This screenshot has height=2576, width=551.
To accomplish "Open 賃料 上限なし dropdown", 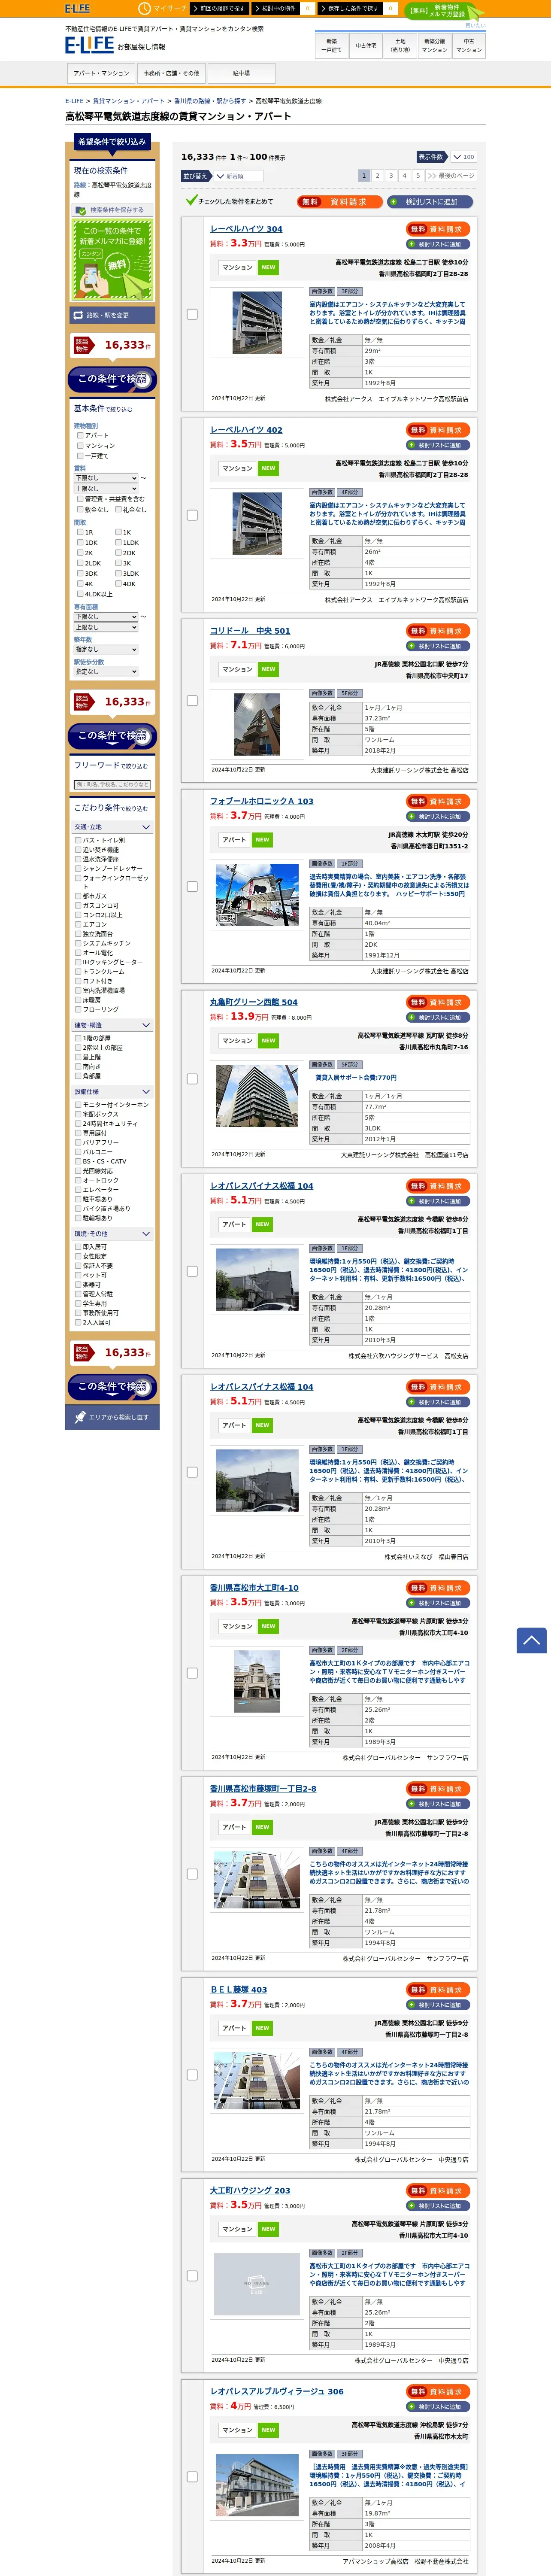I will (106, 488).
